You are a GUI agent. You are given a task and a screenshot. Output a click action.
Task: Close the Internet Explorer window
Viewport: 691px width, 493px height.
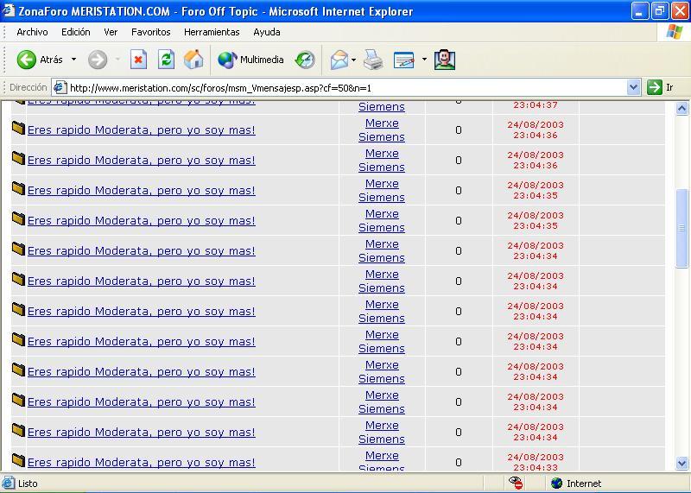680,10
